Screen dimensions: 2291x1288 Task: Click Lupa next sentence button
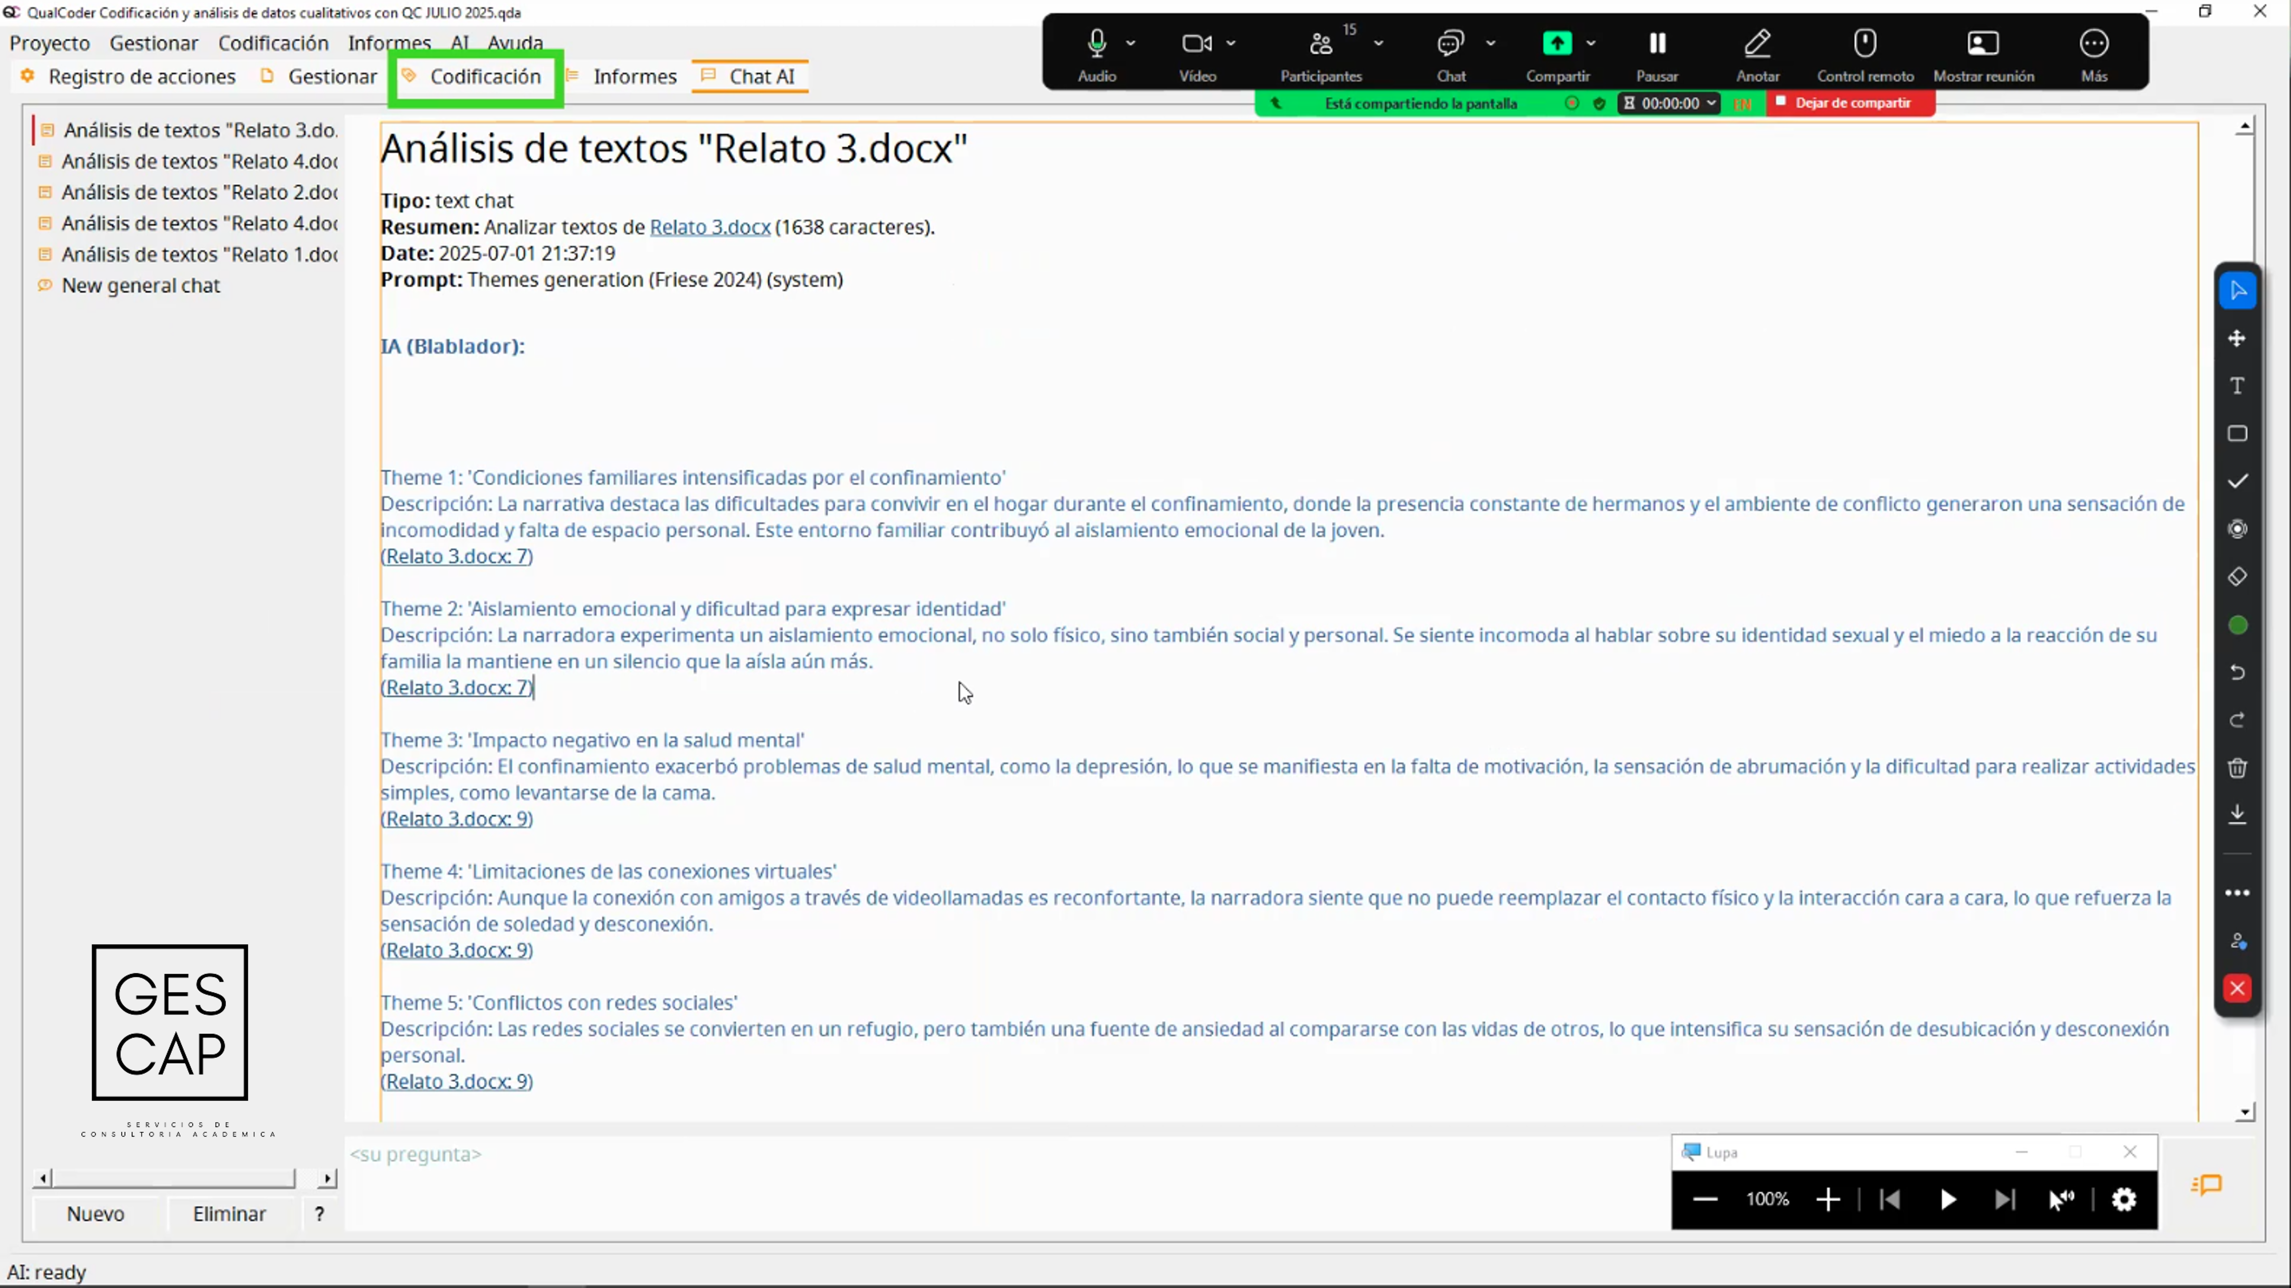click(x=2005, y=1200)
